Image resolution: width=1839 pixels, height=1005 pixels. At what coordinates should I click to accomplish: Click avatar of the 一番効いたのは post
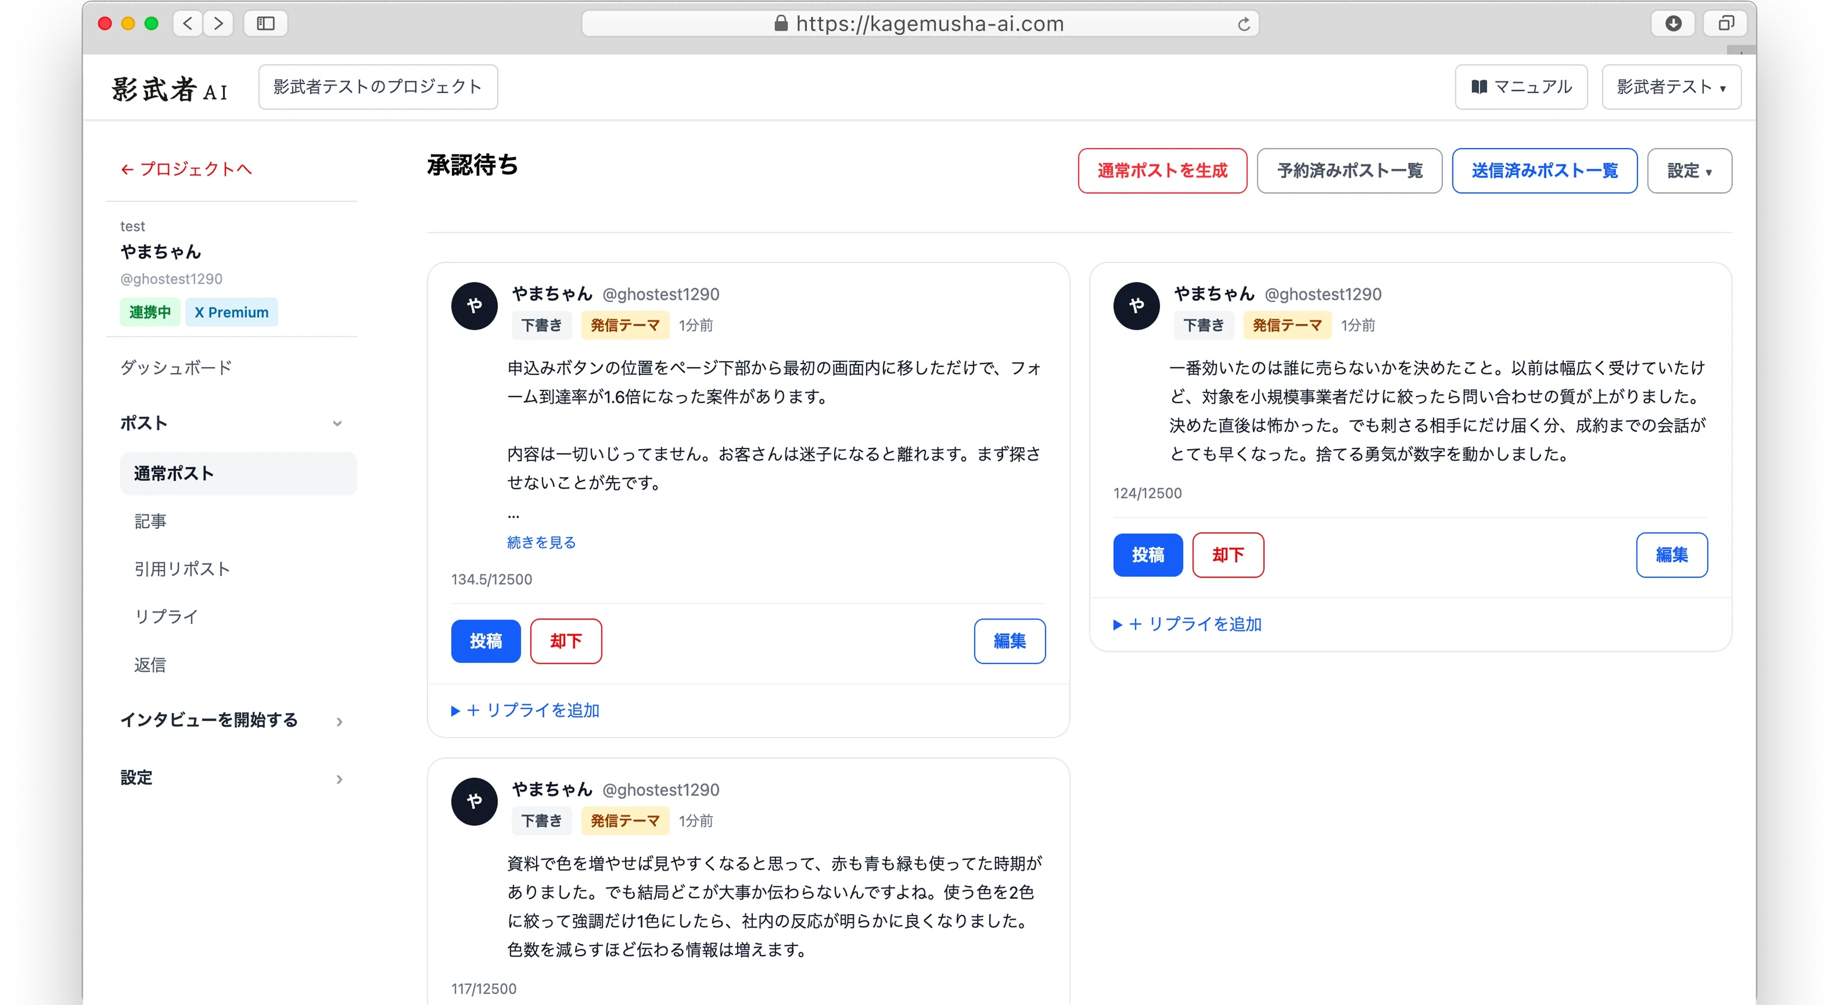pyautogui.click(x=1137, y=305)
